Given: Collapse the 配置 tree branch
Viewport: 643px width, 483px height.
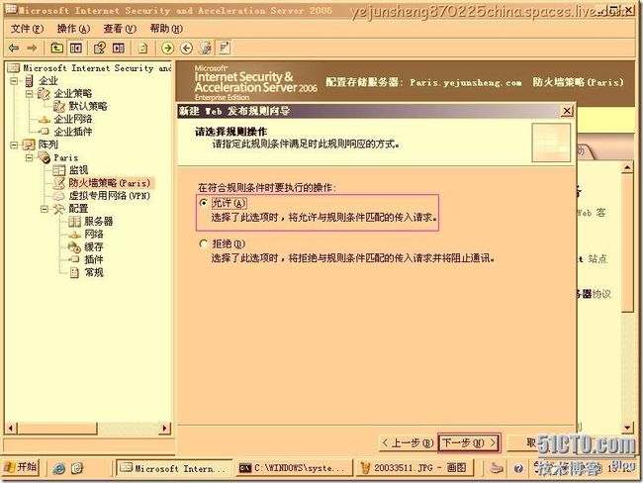Looking at the screenshot, I should click(45, 209).
